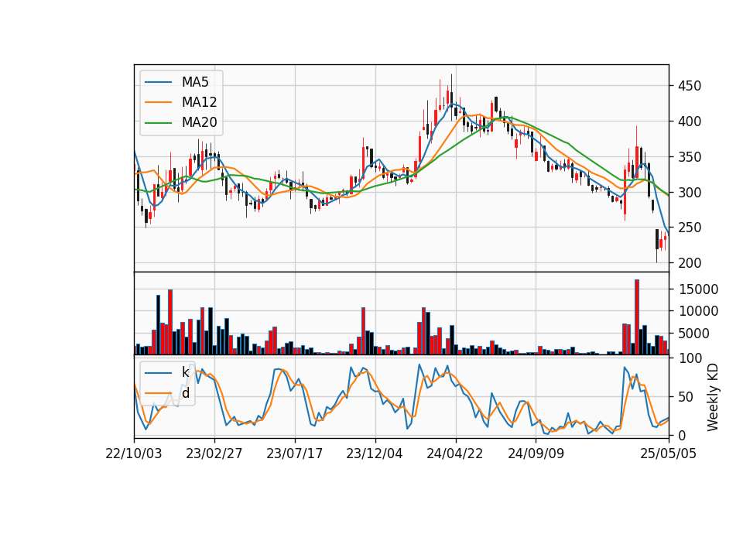Click the 23/12/04 date tick label

[375, 454]
